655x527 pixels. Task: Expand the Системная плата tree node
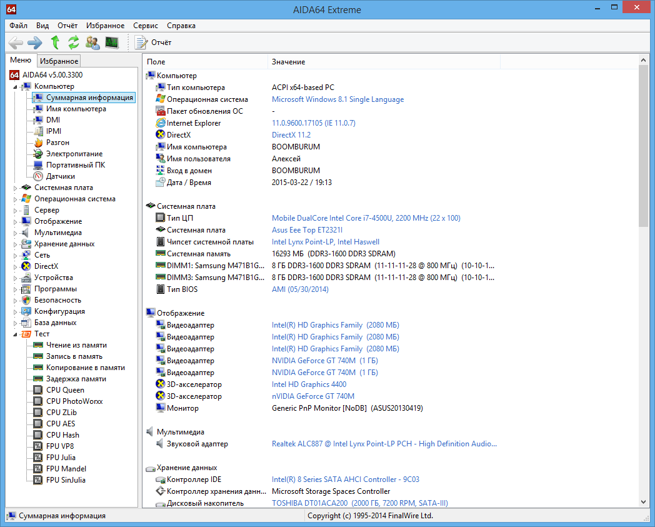[x=16, y=188]
